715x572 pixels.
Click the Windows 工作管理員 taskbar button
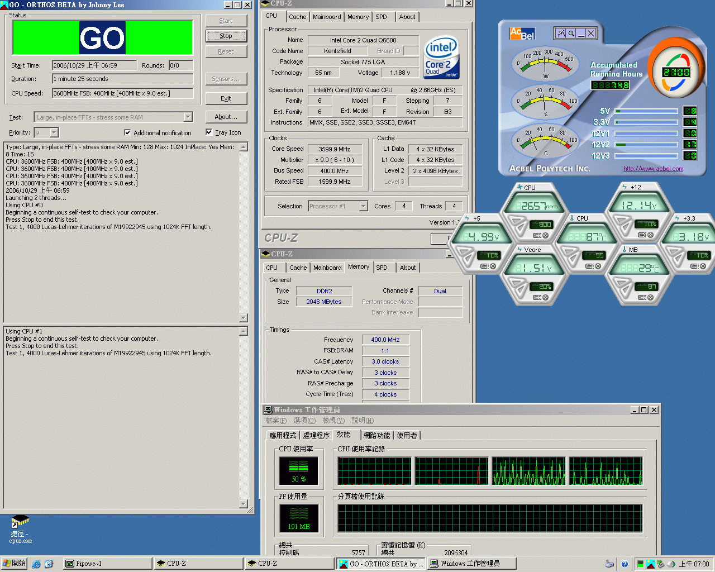(x=471, y=564)
